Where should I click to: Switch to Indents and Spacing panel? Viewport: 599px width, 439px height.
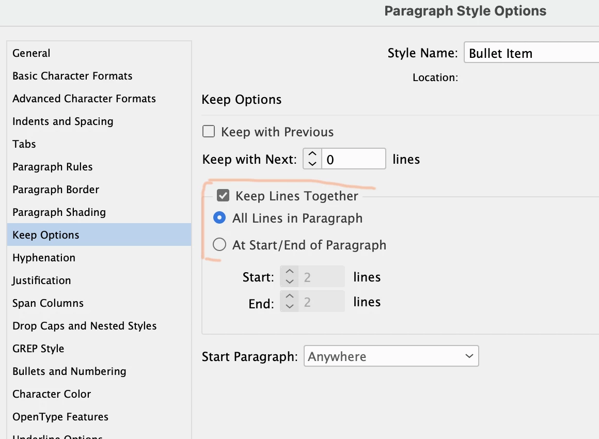click(x=62, y=121)
